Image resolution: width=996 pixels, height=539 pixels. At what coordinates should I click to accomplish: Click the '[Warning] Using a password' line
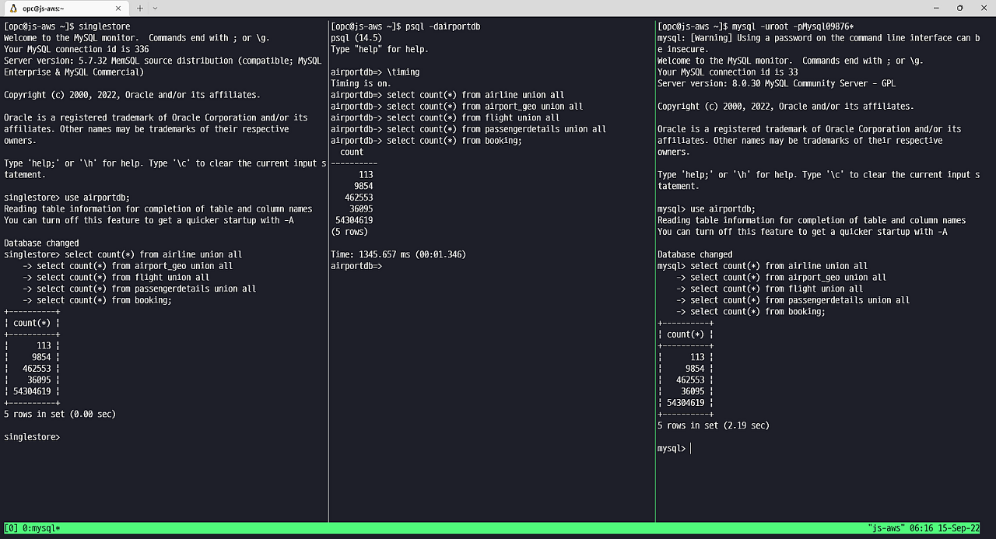coord(819,37)
